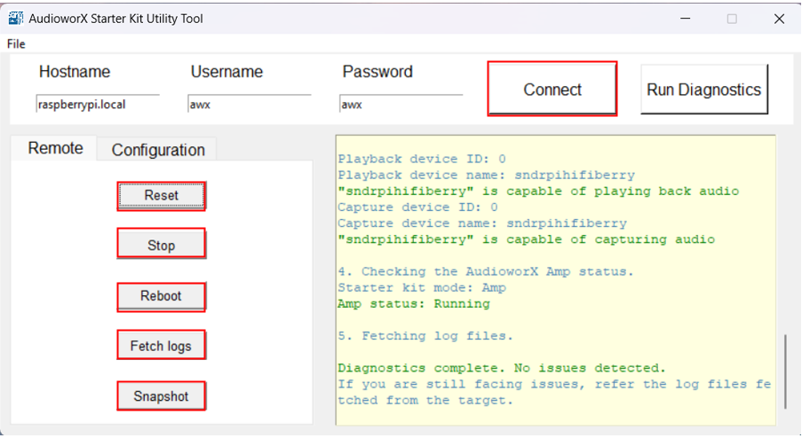Focus the Hostname field showing raspberrypi.local

[97, 104]
